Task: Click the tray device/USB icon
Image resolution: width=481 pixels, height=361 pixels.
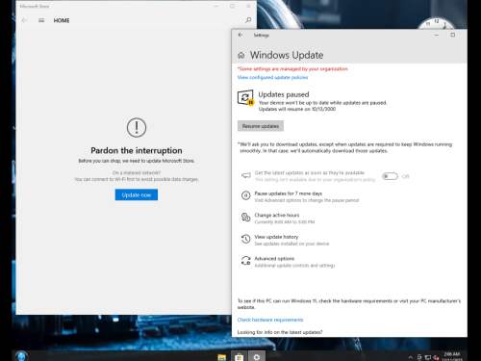Action: [419, 357]
